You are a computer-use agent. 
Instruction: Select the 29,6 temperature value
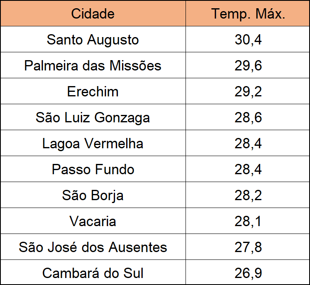point(248,65)
